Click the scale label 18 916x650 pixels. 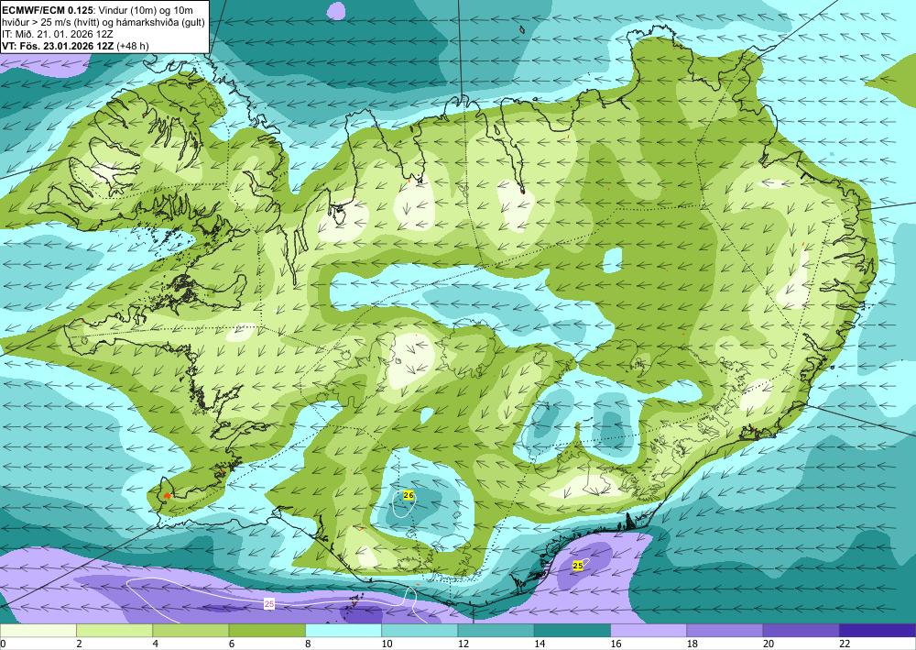coord(692,644)
